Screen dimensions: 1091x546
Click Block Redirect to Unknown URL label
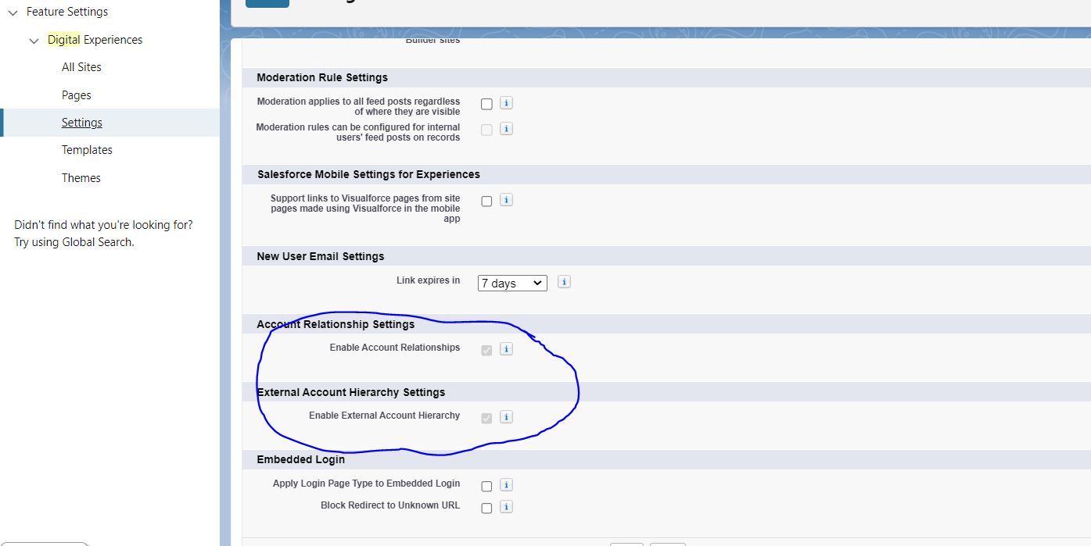tap(390, 505)
